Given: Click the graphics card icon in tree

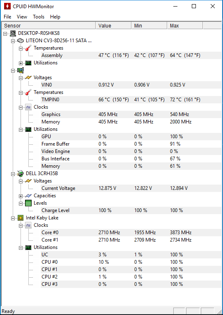Looking at the screenshot, I should click(x=21, y=70).
